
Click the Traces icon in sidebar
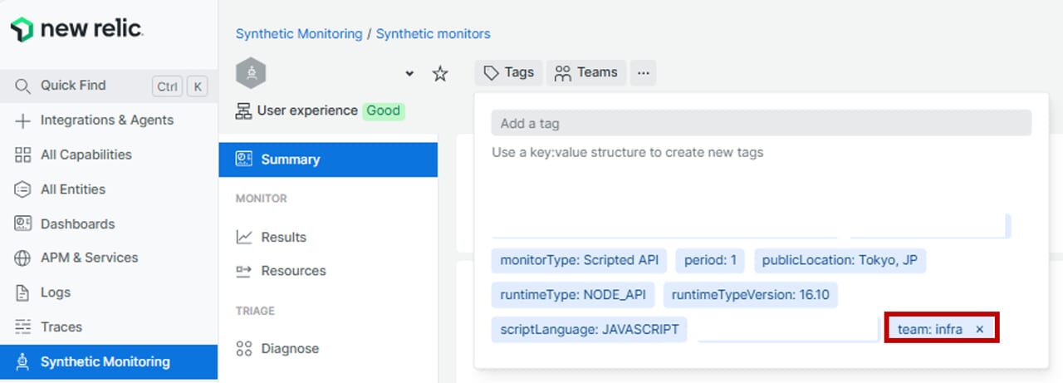[23, 327]
